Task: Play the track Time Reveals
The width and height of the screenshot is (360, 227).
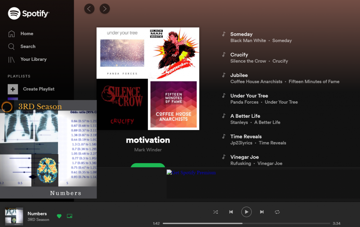Action: (246, 137)
